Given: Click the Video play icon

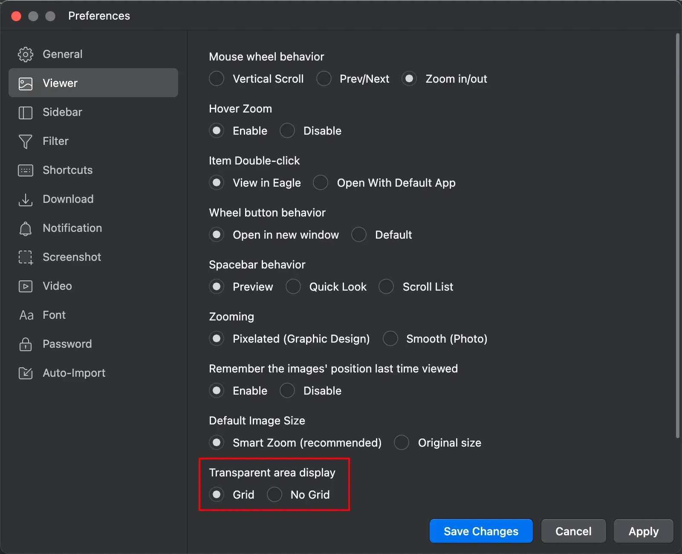Looking at the screenshot, I should pos(26,286).
